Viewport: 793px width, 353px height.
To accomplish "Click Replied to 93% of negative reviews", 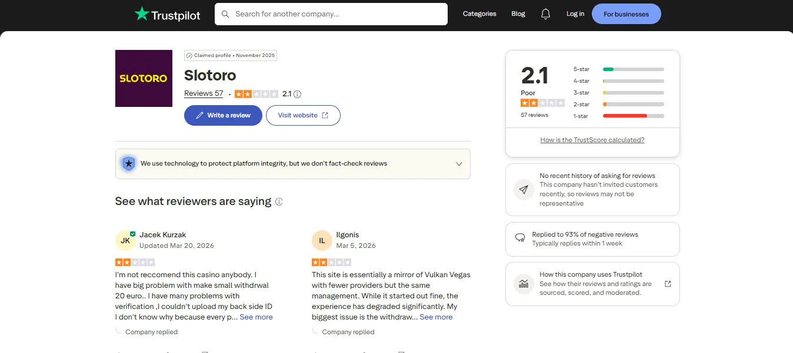I will 585,234.
